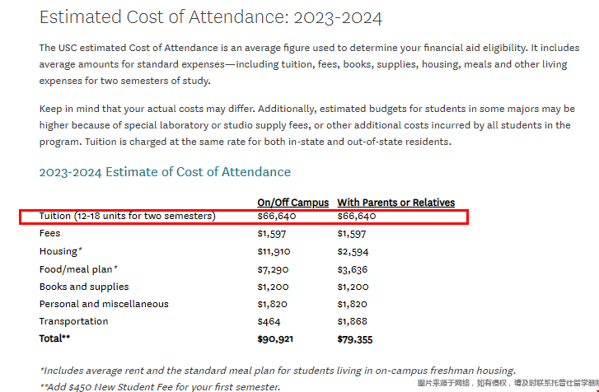The image size is (599, 392).
Task: Click the Fees row label
Action: [x=50, y=234]
